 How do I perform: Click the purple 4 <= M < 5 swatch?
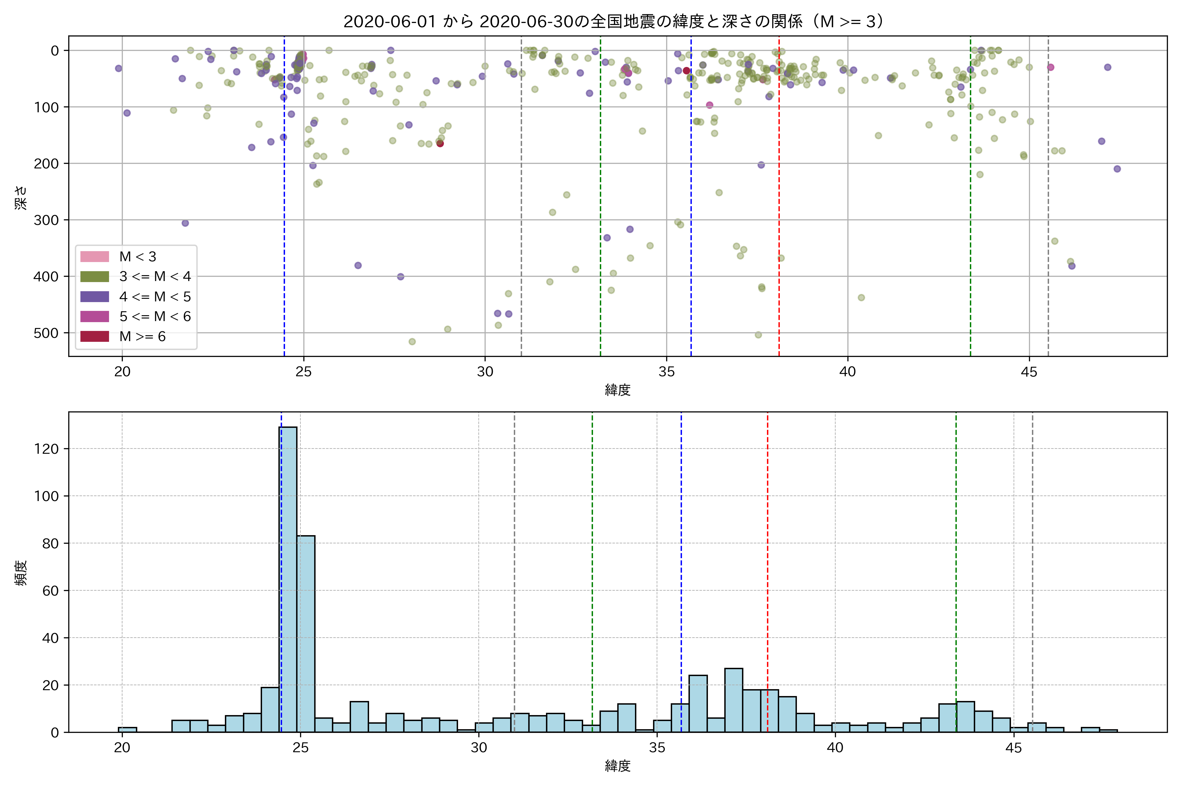coord(95,296)
